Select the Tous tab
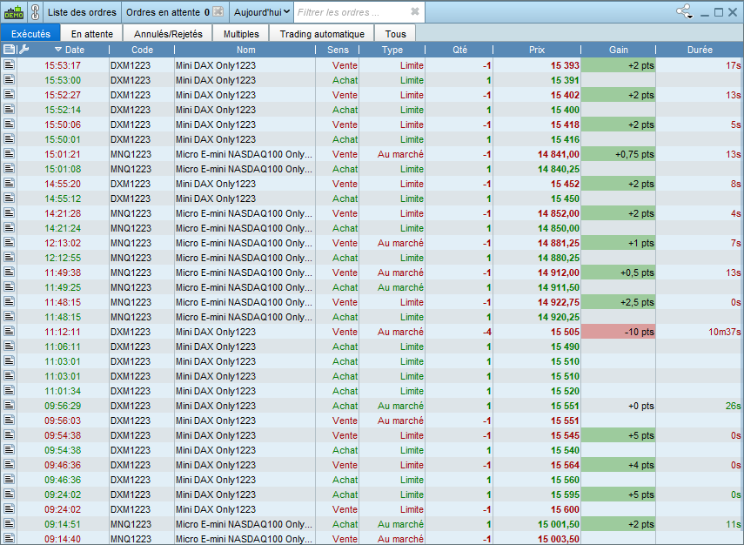This screenshot has width=744, height=545. (395, 34)
